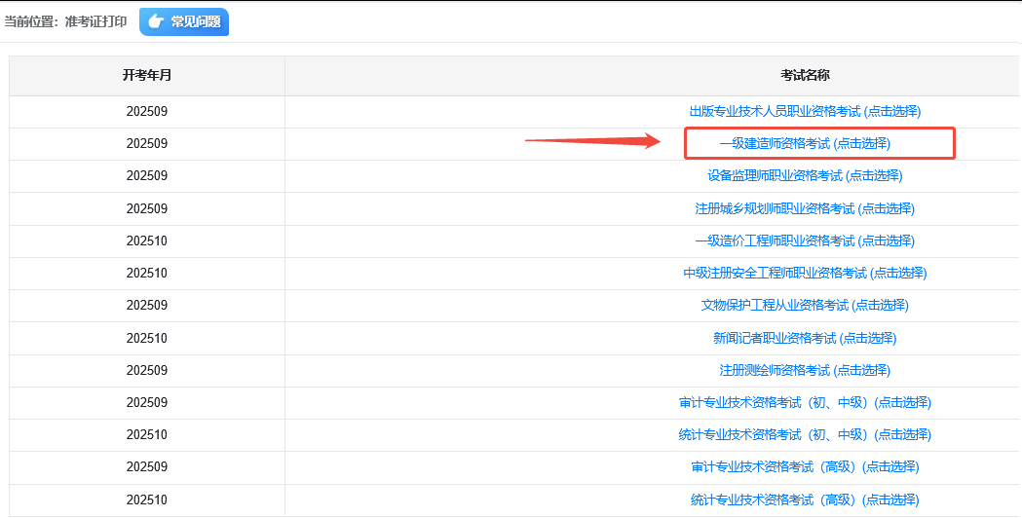Viewport: 1022px width, 518px height.
Task: Click 202509 in 审计（初、中级）row
Action: [x=147, y=403]
